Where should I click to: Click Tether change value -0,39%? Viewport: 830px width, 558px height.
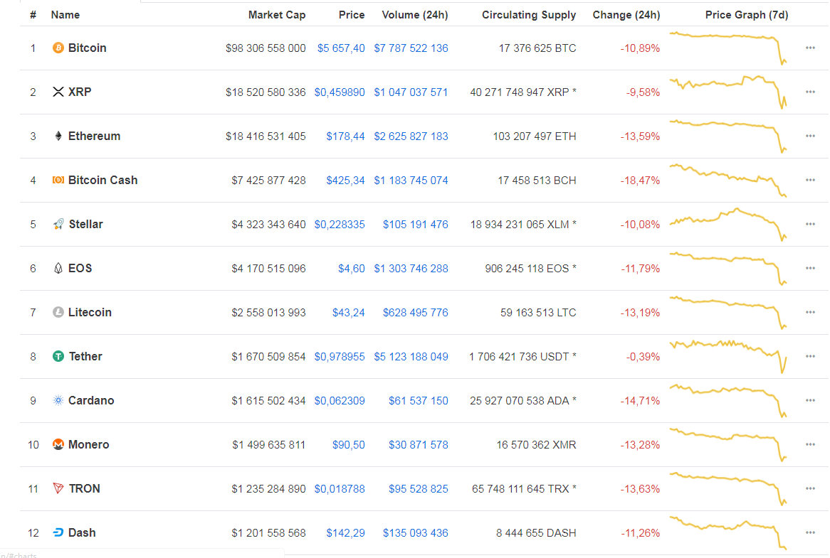643,357
